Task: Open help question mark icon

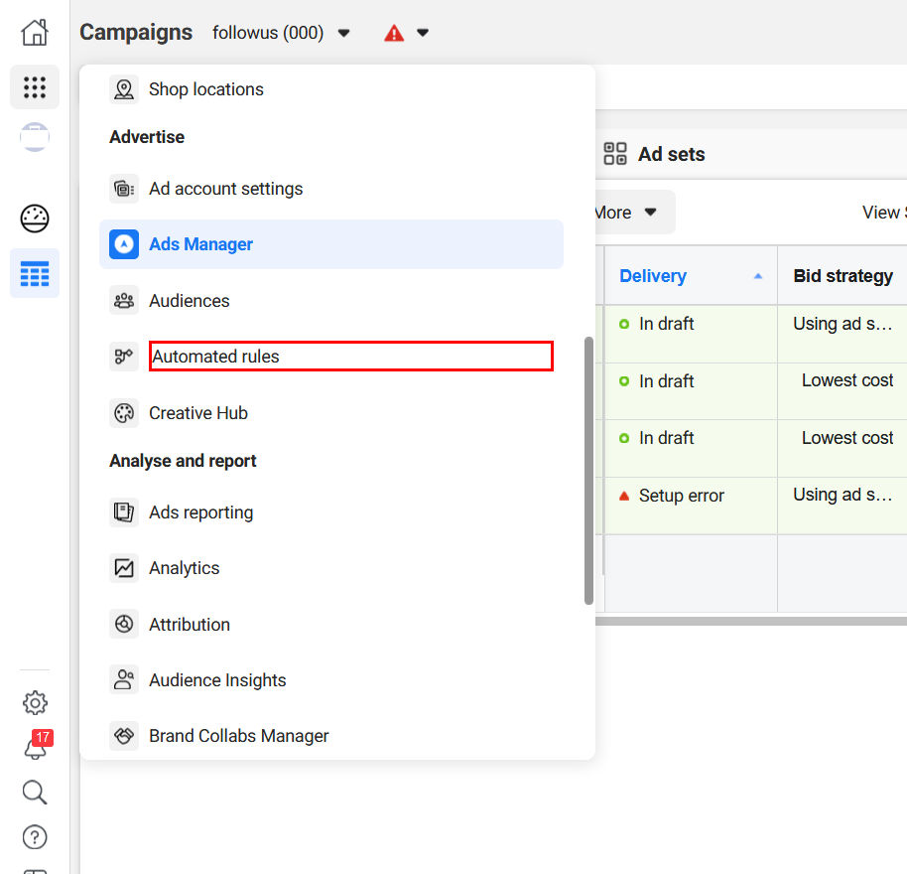Action: click(35, 837)
